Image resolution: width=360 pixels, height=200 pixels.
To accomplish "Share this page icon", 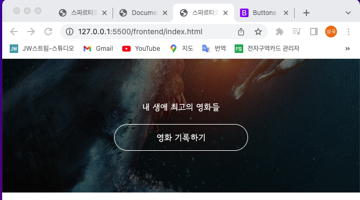I will tap(241, 32).
